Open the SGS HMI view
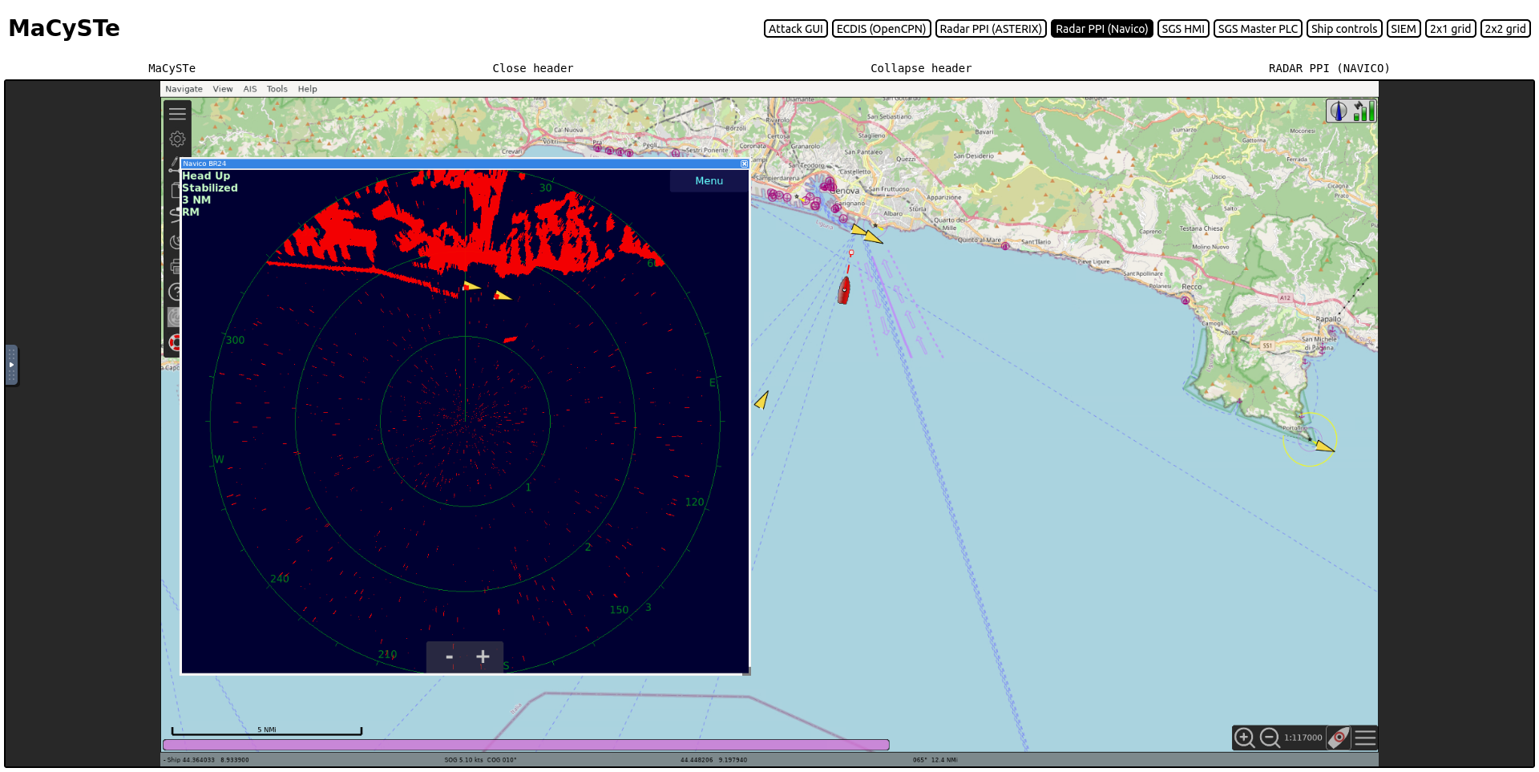This screenshot has height=772, width=1539. (1183, 29)
